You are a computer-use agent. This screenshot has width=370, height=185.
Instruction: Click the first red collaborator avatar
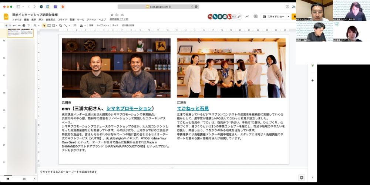[x=210, y=17]
